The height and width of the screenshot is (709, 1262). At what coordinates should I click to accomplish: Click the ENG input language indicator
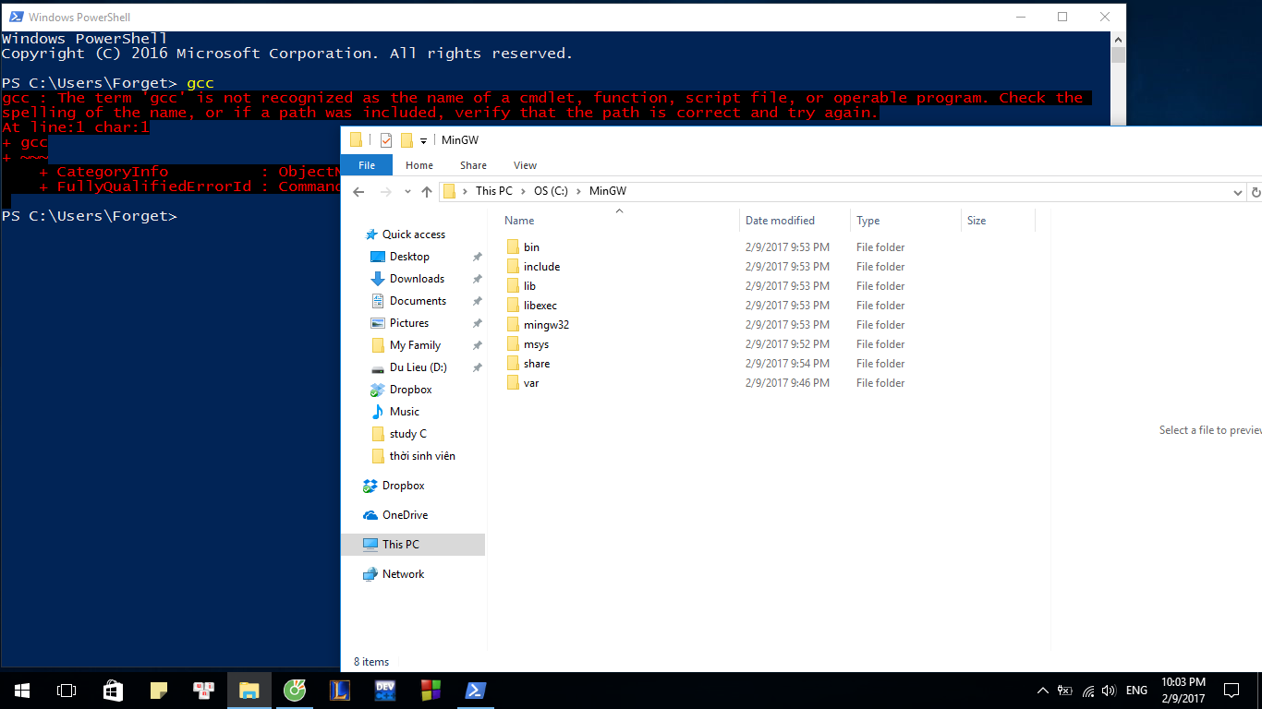pos(1137,691)
